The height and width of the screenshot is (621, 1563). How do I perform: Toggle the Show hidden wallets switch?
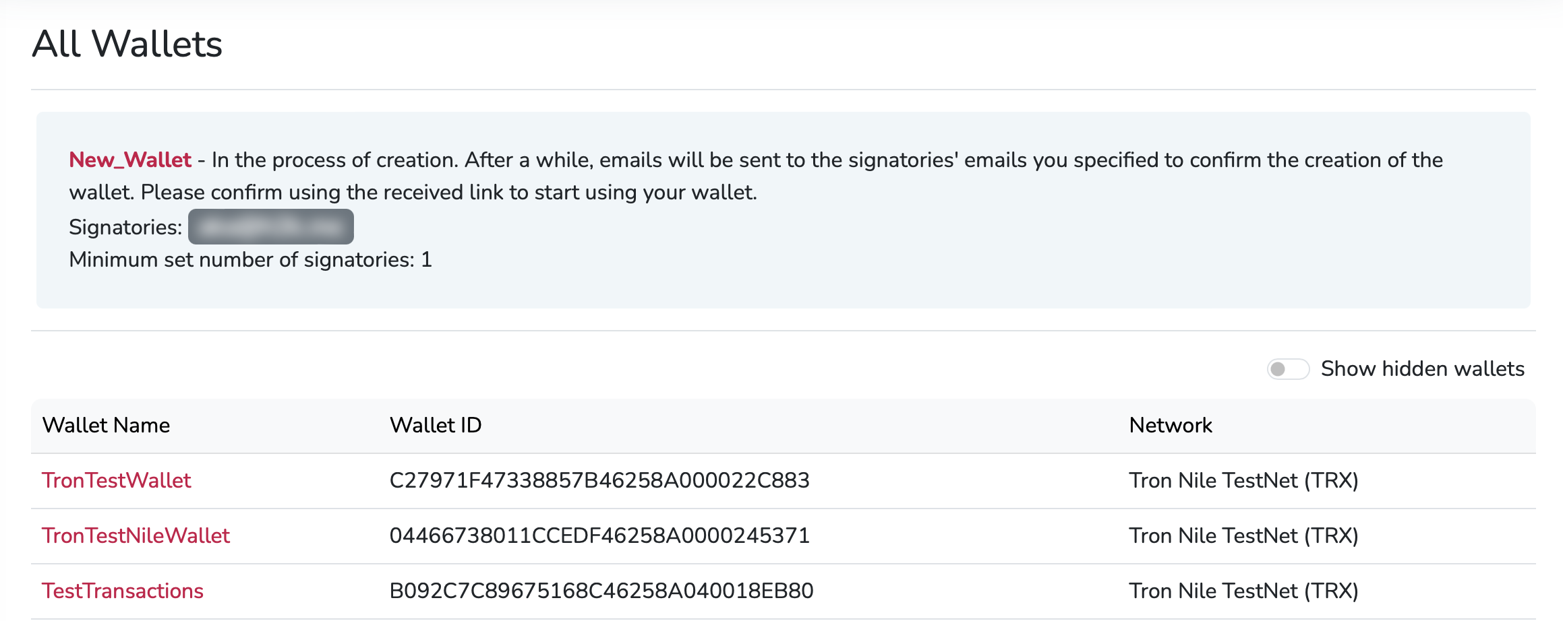pyautogui.click(x=1287, y=369)
